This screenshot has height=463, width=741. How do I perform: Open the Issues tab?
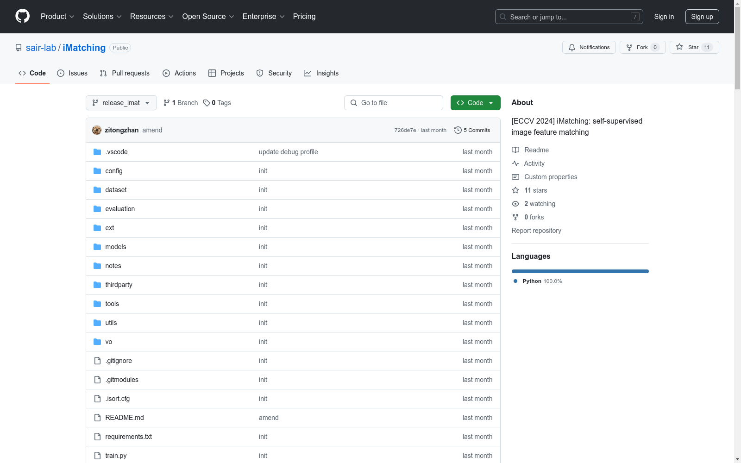click(72, 73)
